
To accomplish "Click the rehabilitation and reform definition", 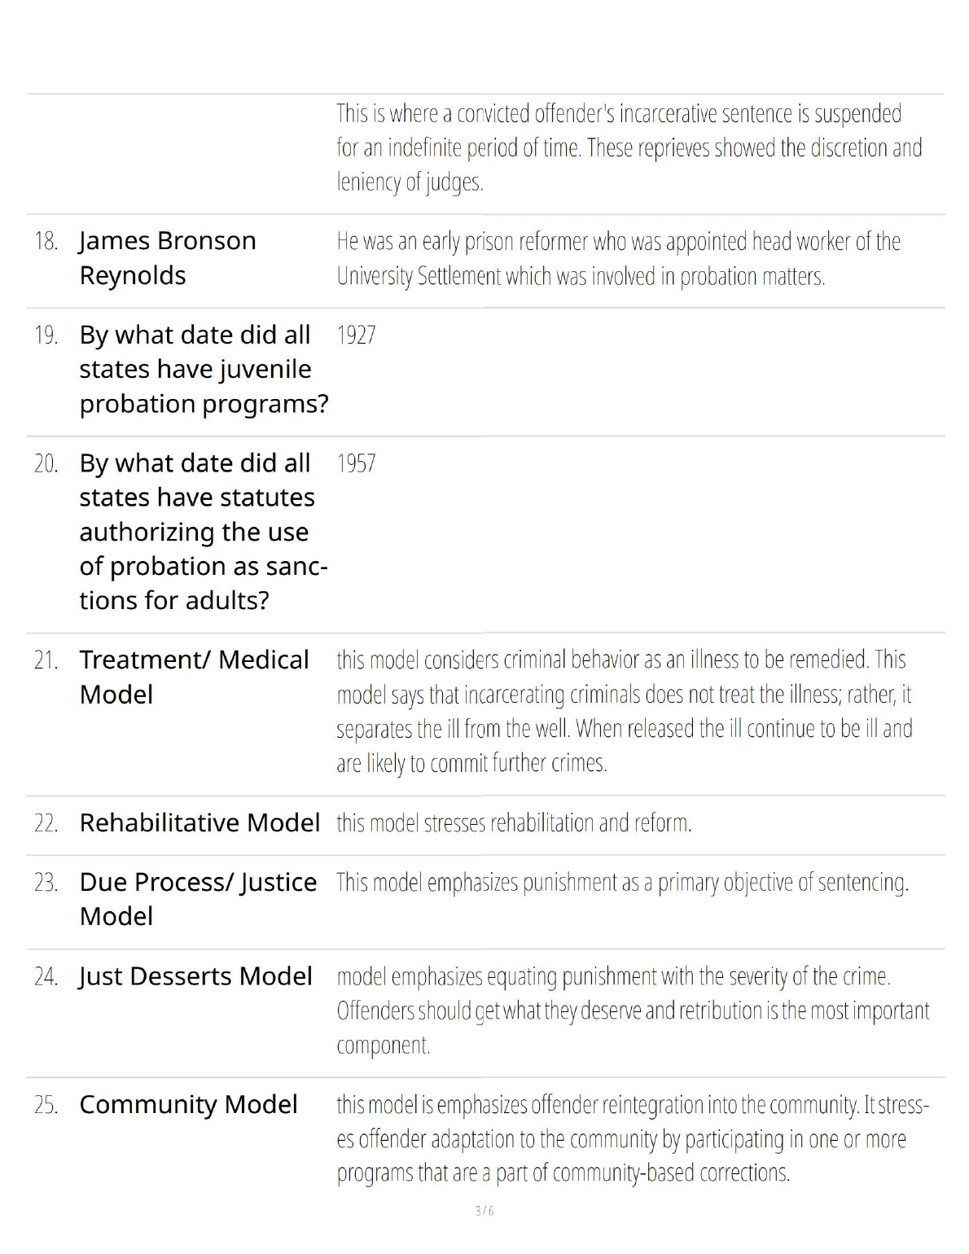I will [x=514, y=823].
